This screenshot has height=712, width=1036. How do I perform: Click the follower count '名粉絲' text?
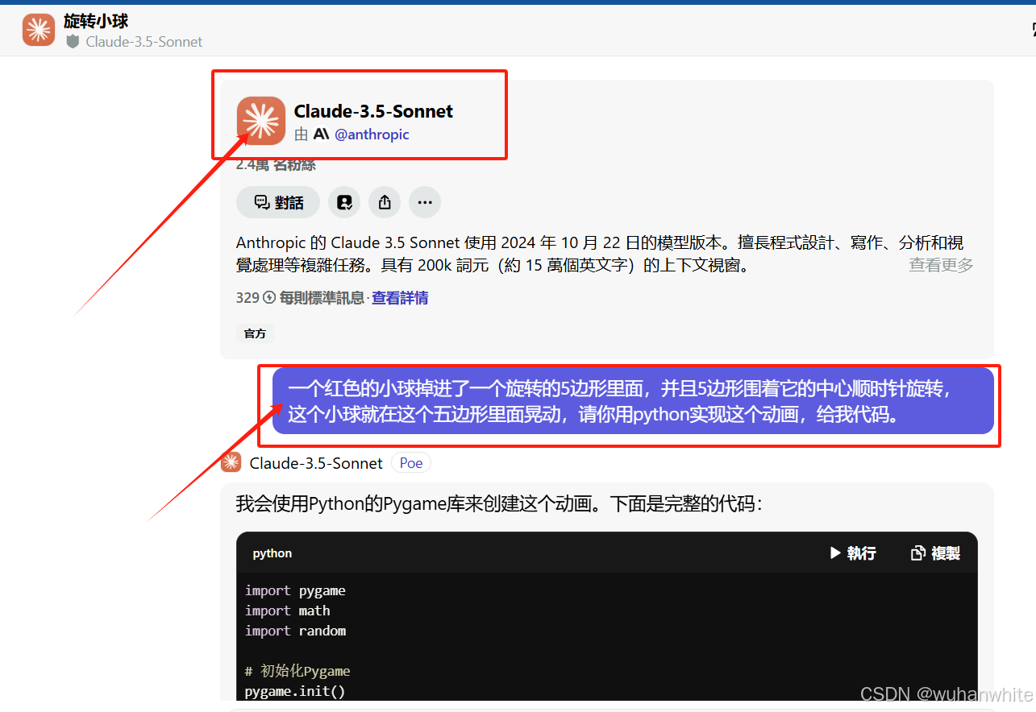[294, 165]
